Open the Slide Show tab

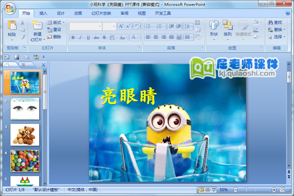[x=101, y=13]
